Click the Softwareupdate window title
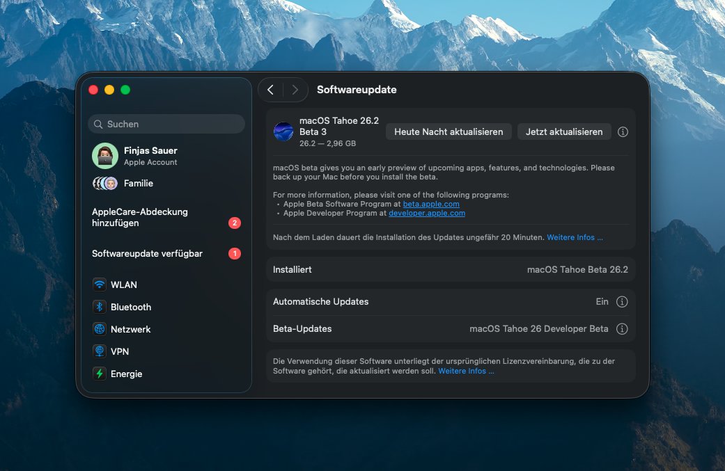Viewport: 725px width, 471px height. 357,90
